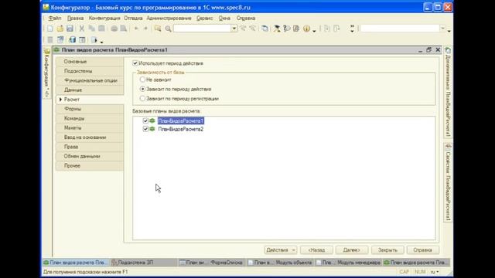This screenshot has height=278, width=495.
Task: Select the Не зависит radio button
Action: (142, 80)
